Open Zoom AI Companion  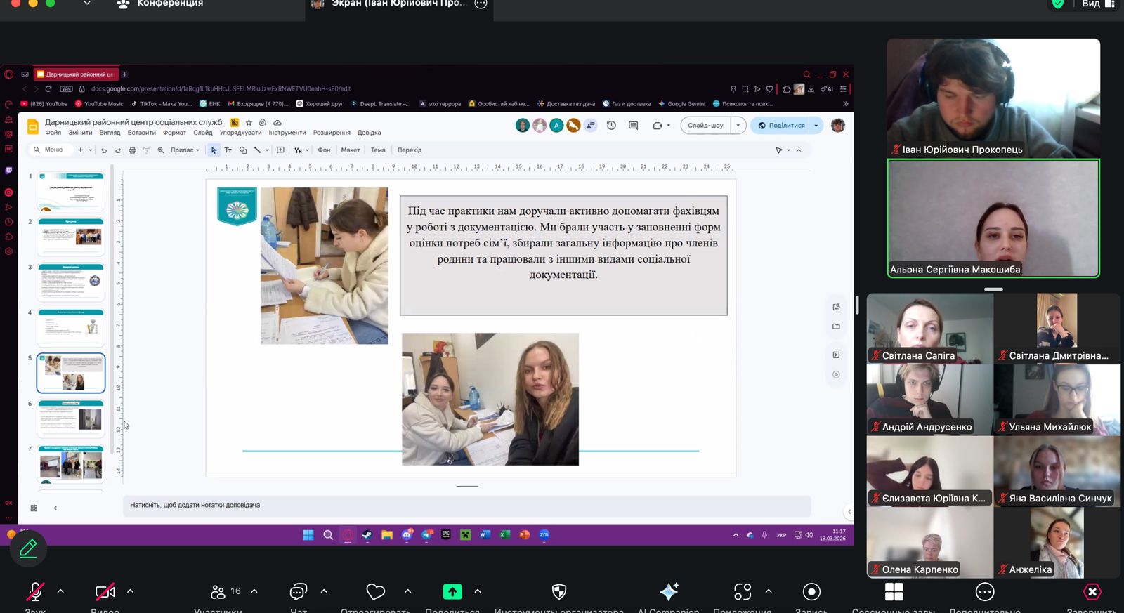pos(669,592)
